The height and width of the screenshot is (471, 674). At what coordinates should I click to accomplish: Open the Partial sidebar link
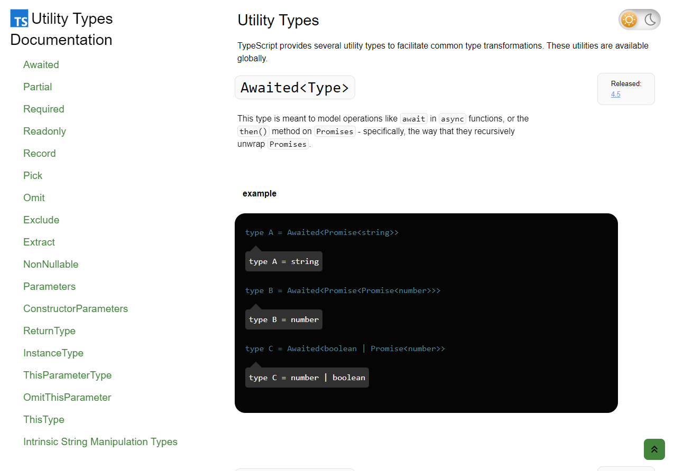coord(38,87)
